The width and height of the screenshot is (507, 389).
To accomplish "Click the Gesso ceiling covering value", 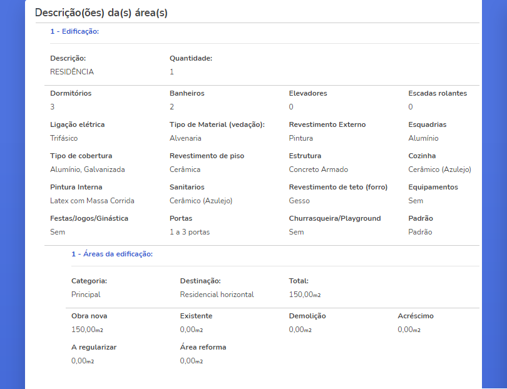I will click(x=299, y=201).
